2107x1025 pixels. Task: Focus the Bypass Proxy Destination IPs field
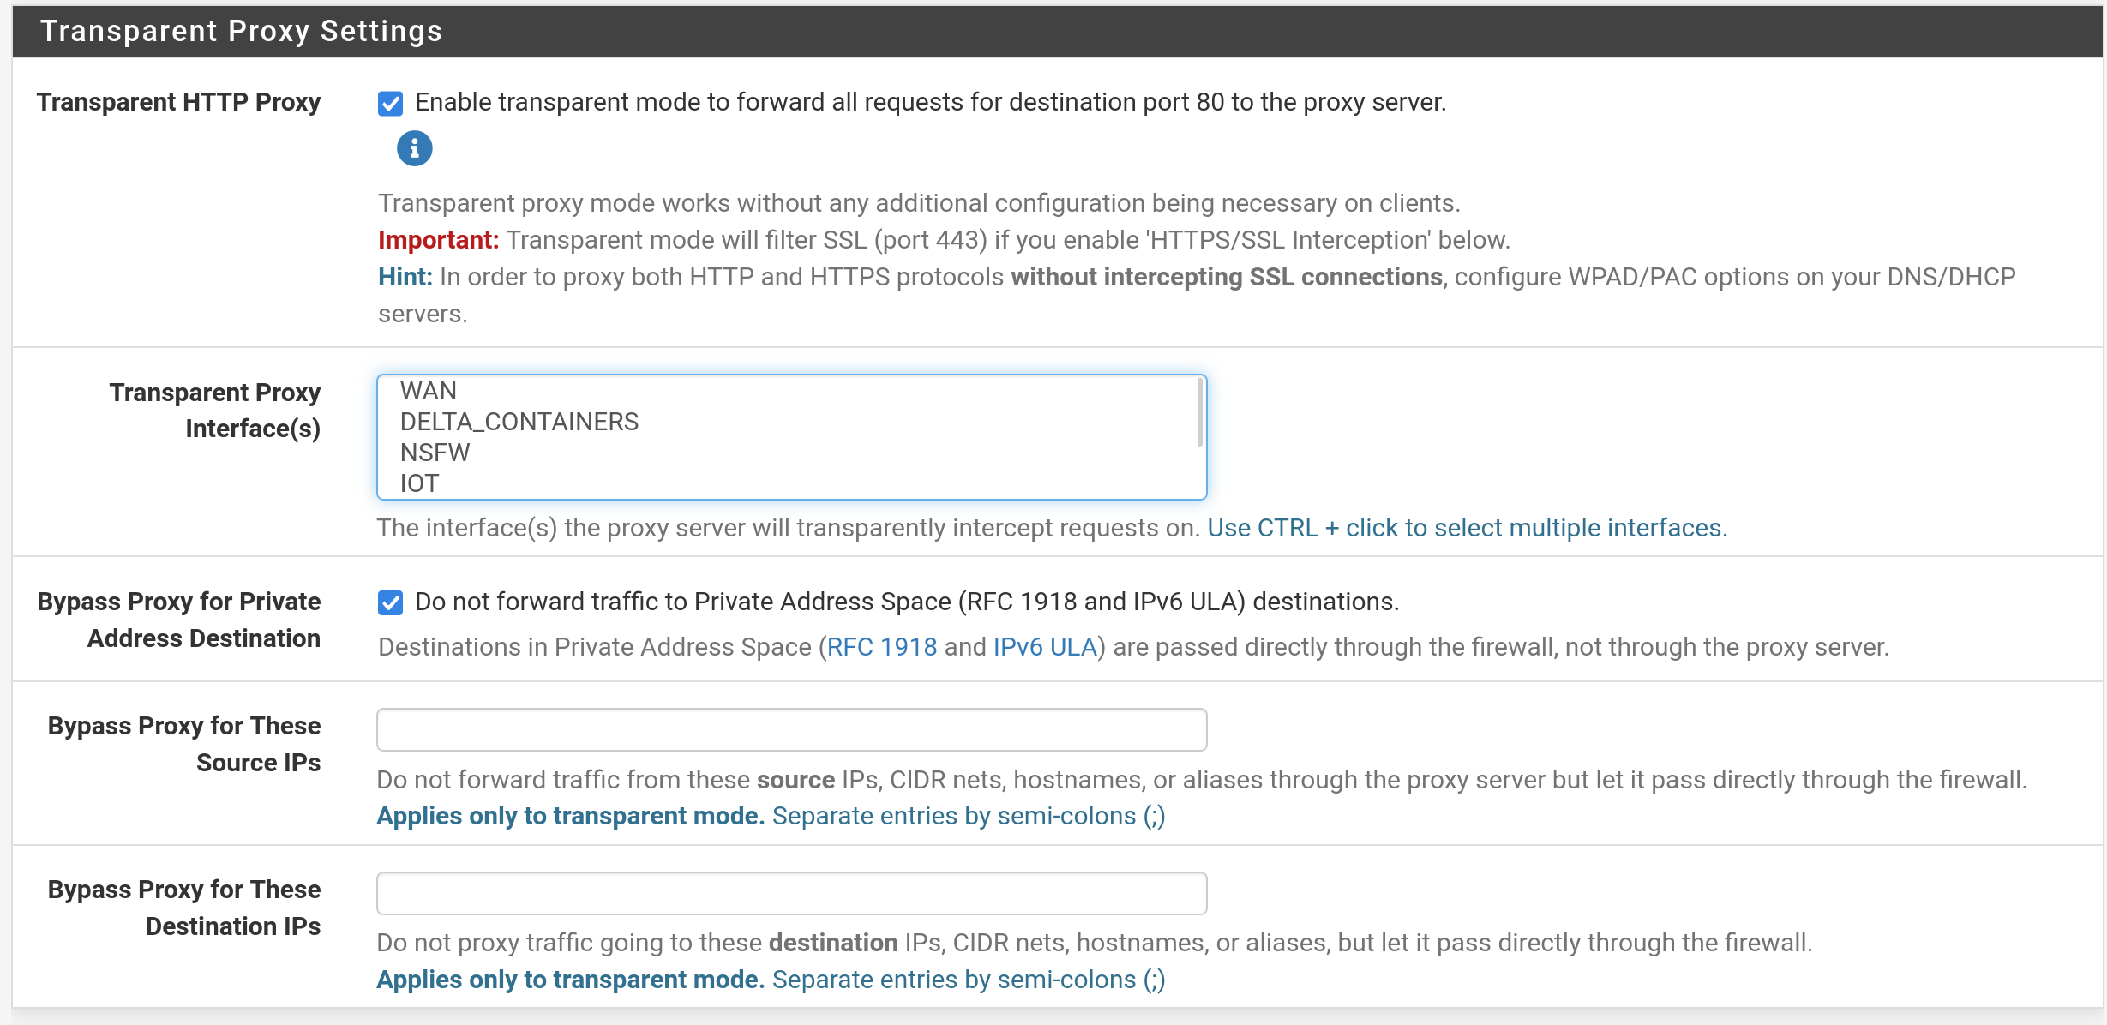pyautogui.click(x=792, y=893)
